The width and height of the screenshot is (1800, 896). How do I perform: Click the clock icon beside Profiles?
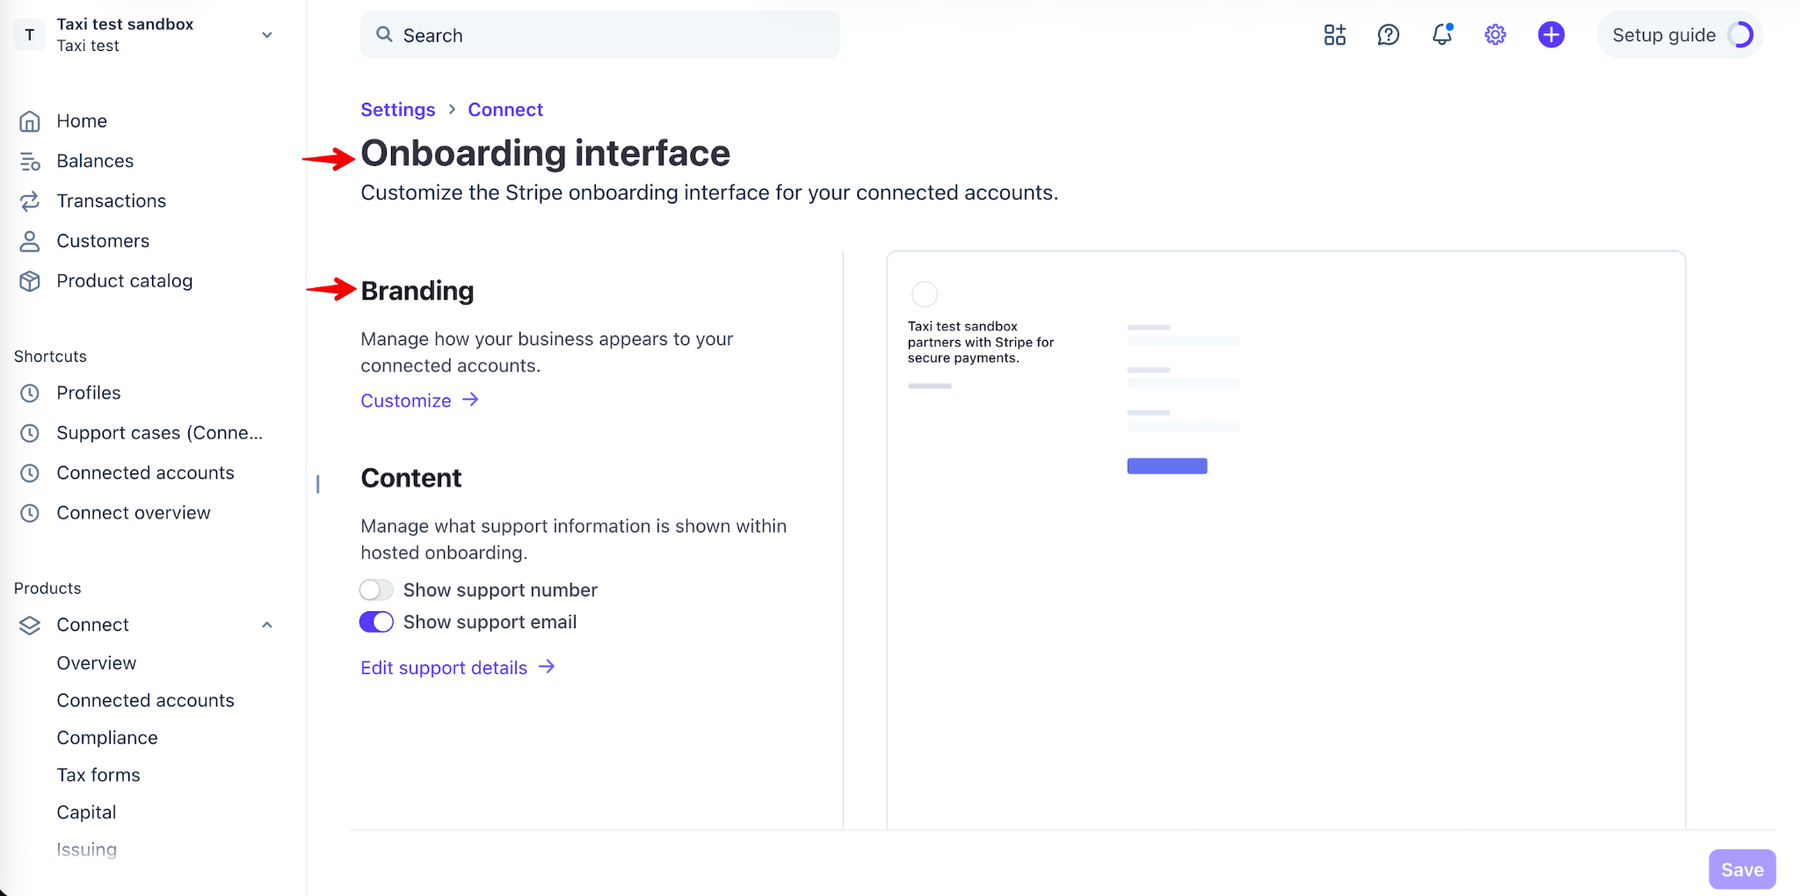tap(30, 394)
